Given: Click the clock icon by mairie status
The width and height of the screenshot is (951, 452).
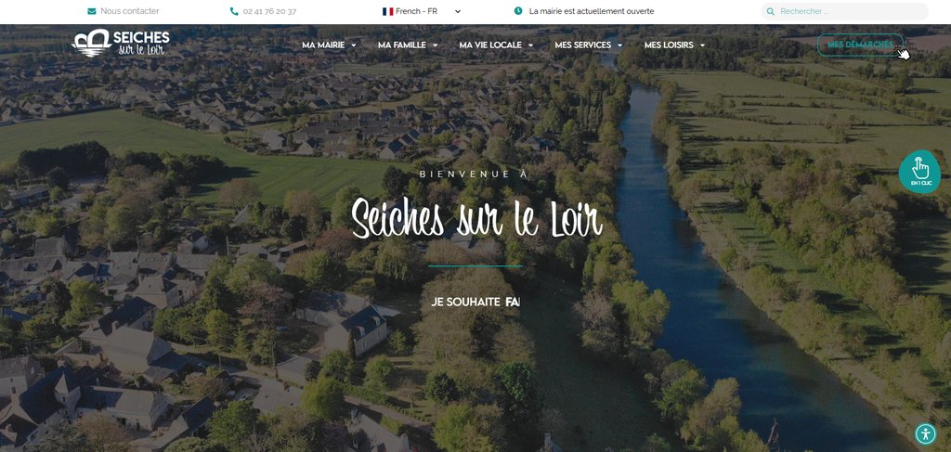Looking at the screenshot, I should click(518, 11).
